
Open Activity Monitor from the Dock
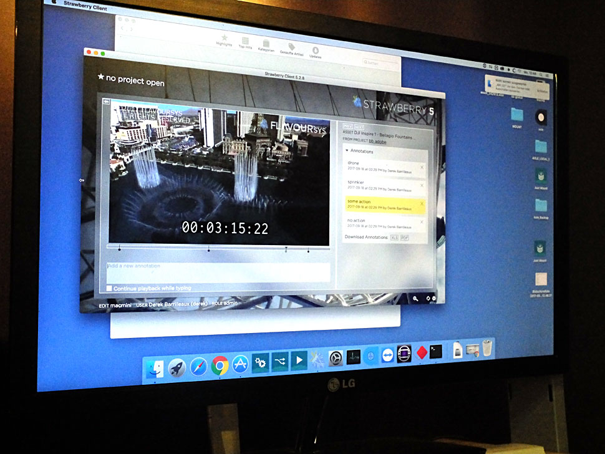(x=354, y=357)
